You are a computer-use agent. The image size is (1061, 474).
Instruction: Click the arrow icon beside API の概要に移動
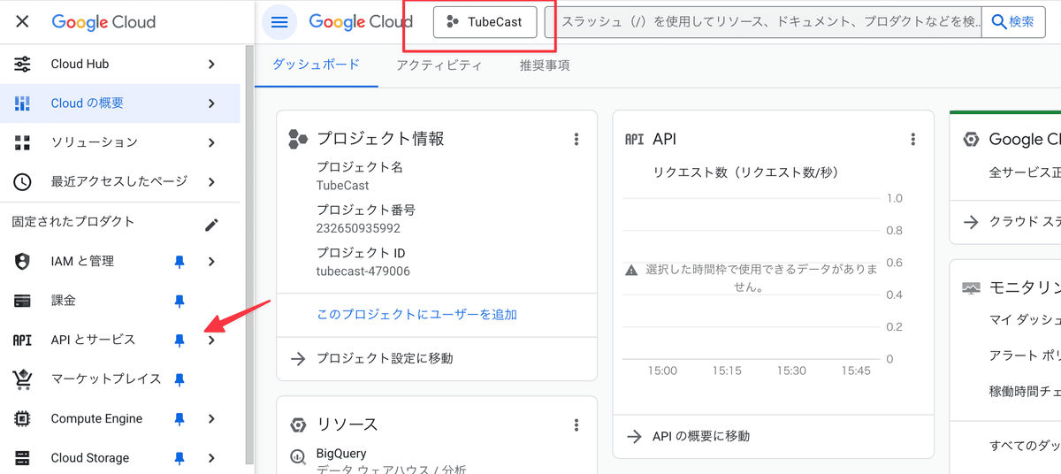pyautogui.click(x=633, y=436)
